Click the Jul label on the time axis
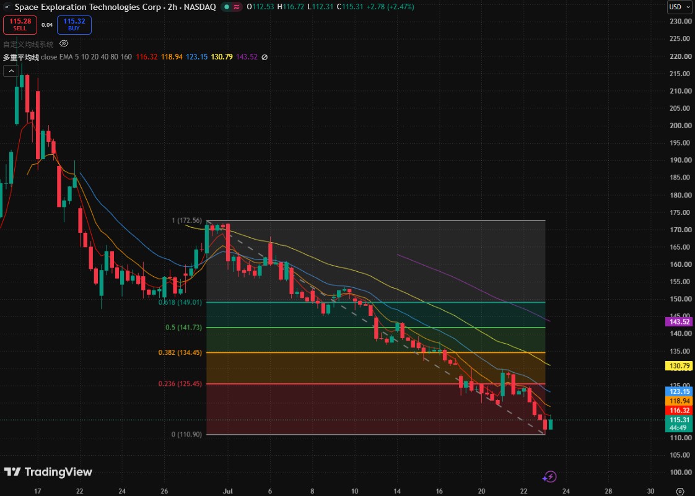 click(x=228, y=491)
